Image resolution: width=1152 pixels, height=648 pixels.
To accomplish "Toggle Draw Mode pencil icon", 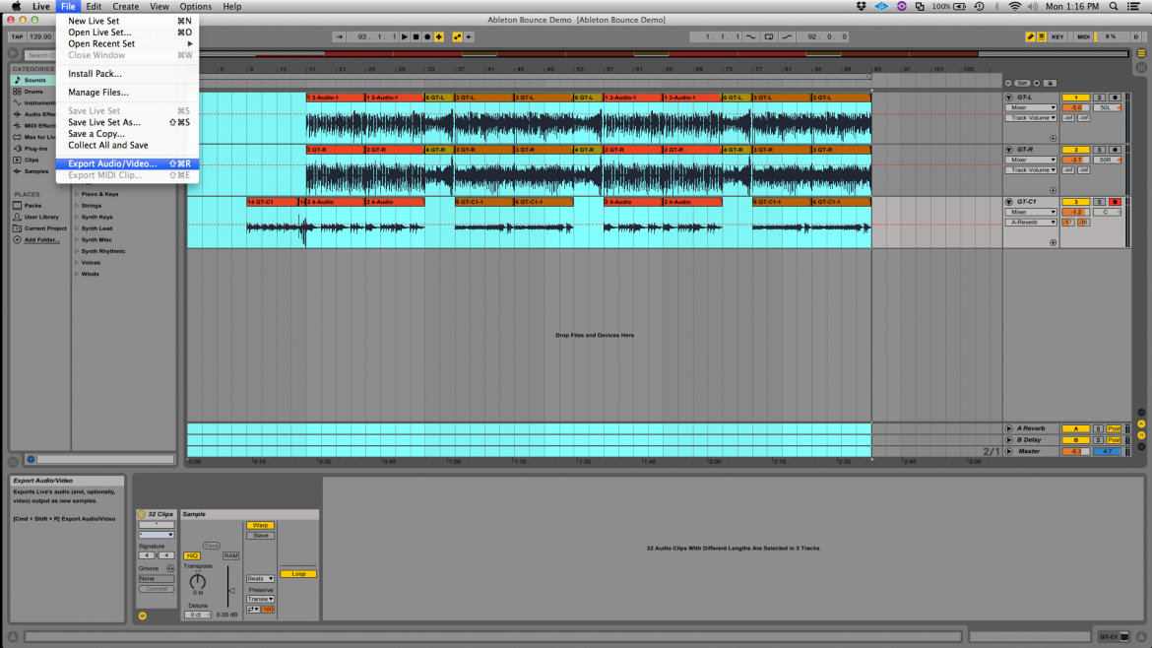I will click(x=1030, y=36).
